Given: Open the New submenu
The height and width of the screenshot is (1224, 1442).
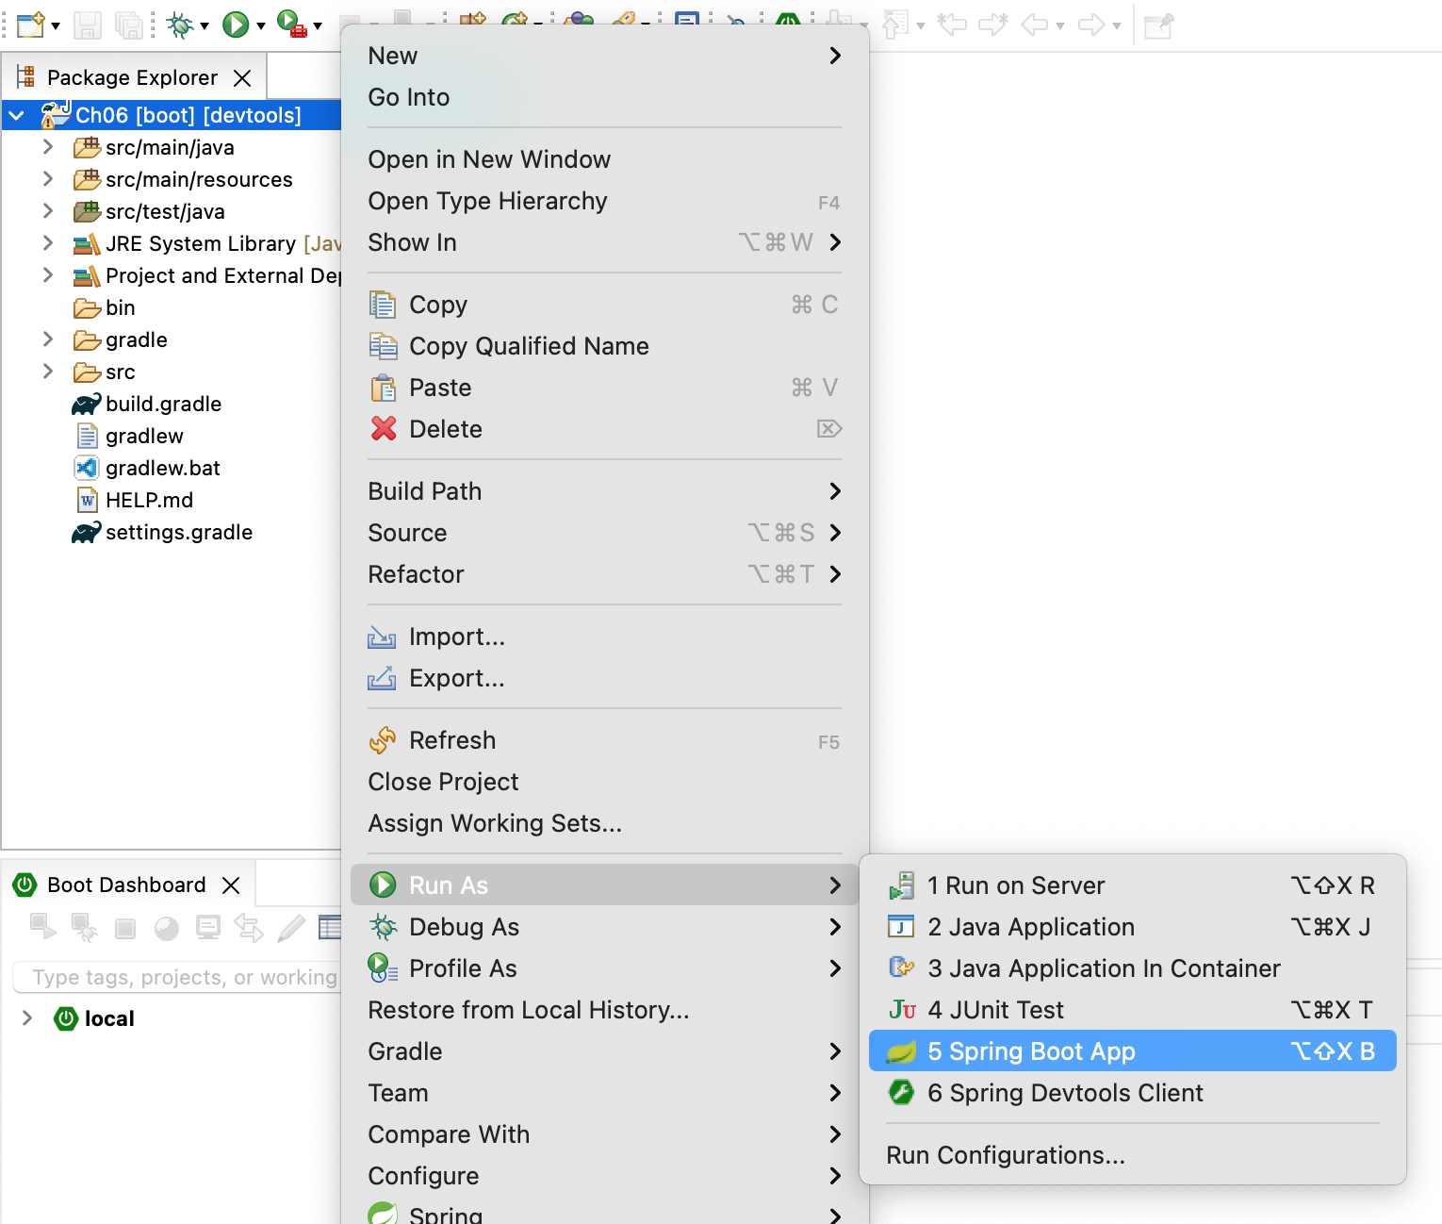Looking at the screenshot, I should [x=604, y=56].
